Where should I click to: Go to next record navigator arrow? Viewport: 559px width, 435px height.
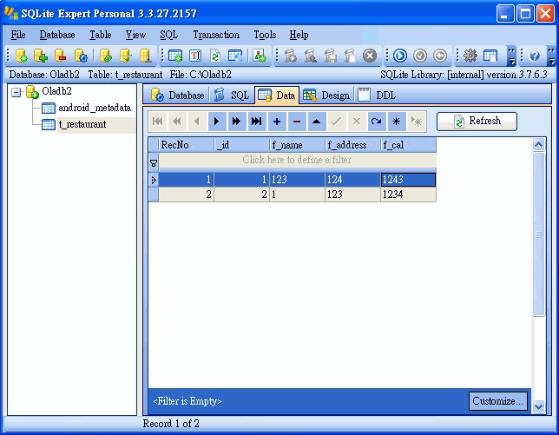tap(216, 122)
